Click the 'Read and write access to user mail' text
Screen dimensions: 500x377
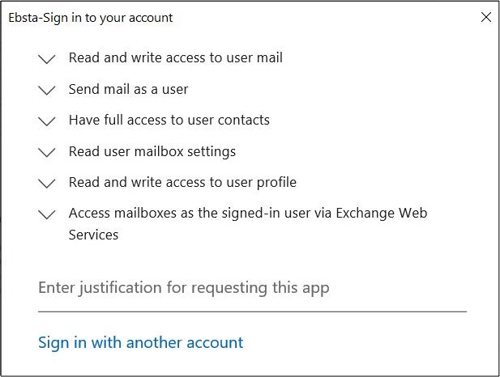(x=175, y=57)
